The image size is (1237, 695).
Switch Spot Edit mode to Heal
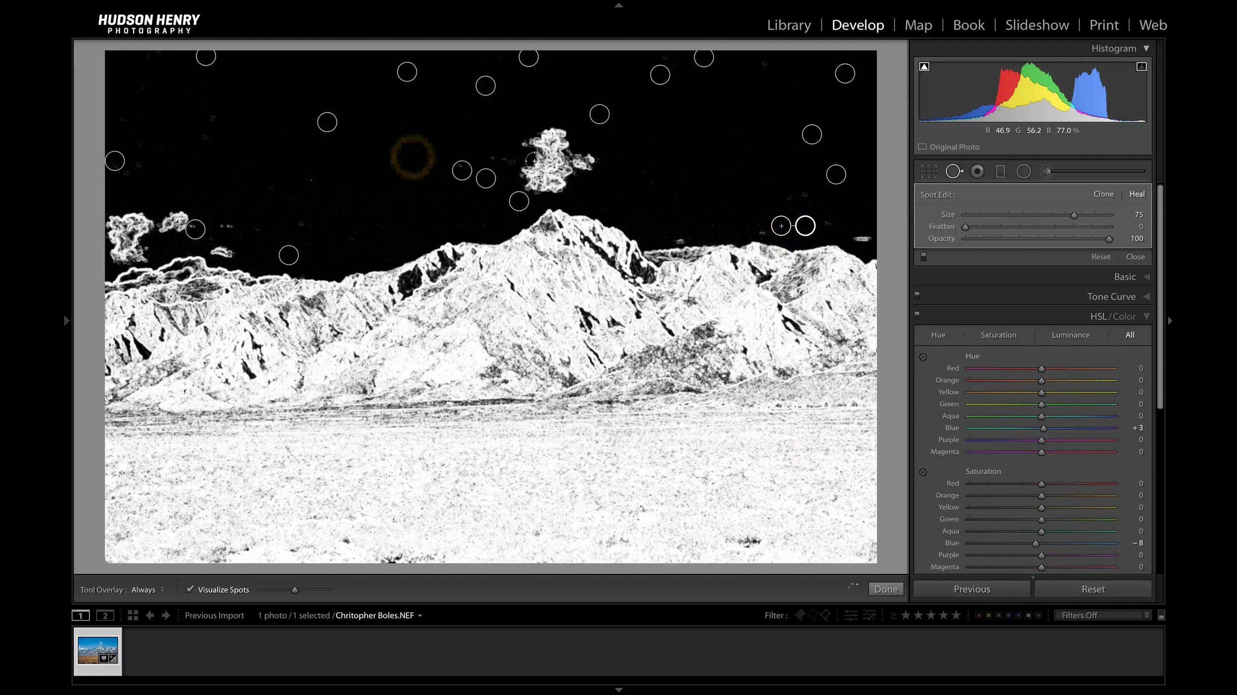coord(1137,194)
